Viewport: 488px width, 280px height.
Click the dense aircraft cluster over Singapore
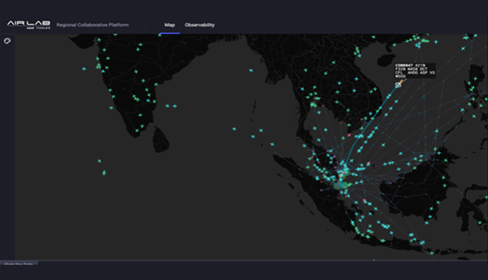[341, 175]
